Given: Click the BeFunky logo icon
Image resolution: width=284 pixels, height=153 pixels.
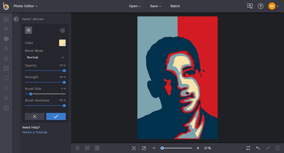Looking at the screenshot, I should click(x=6, y=6).
